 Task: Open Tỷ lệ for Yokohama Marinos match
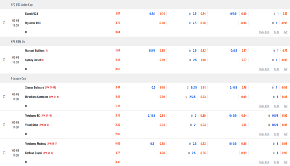click(x=276, y=162)
